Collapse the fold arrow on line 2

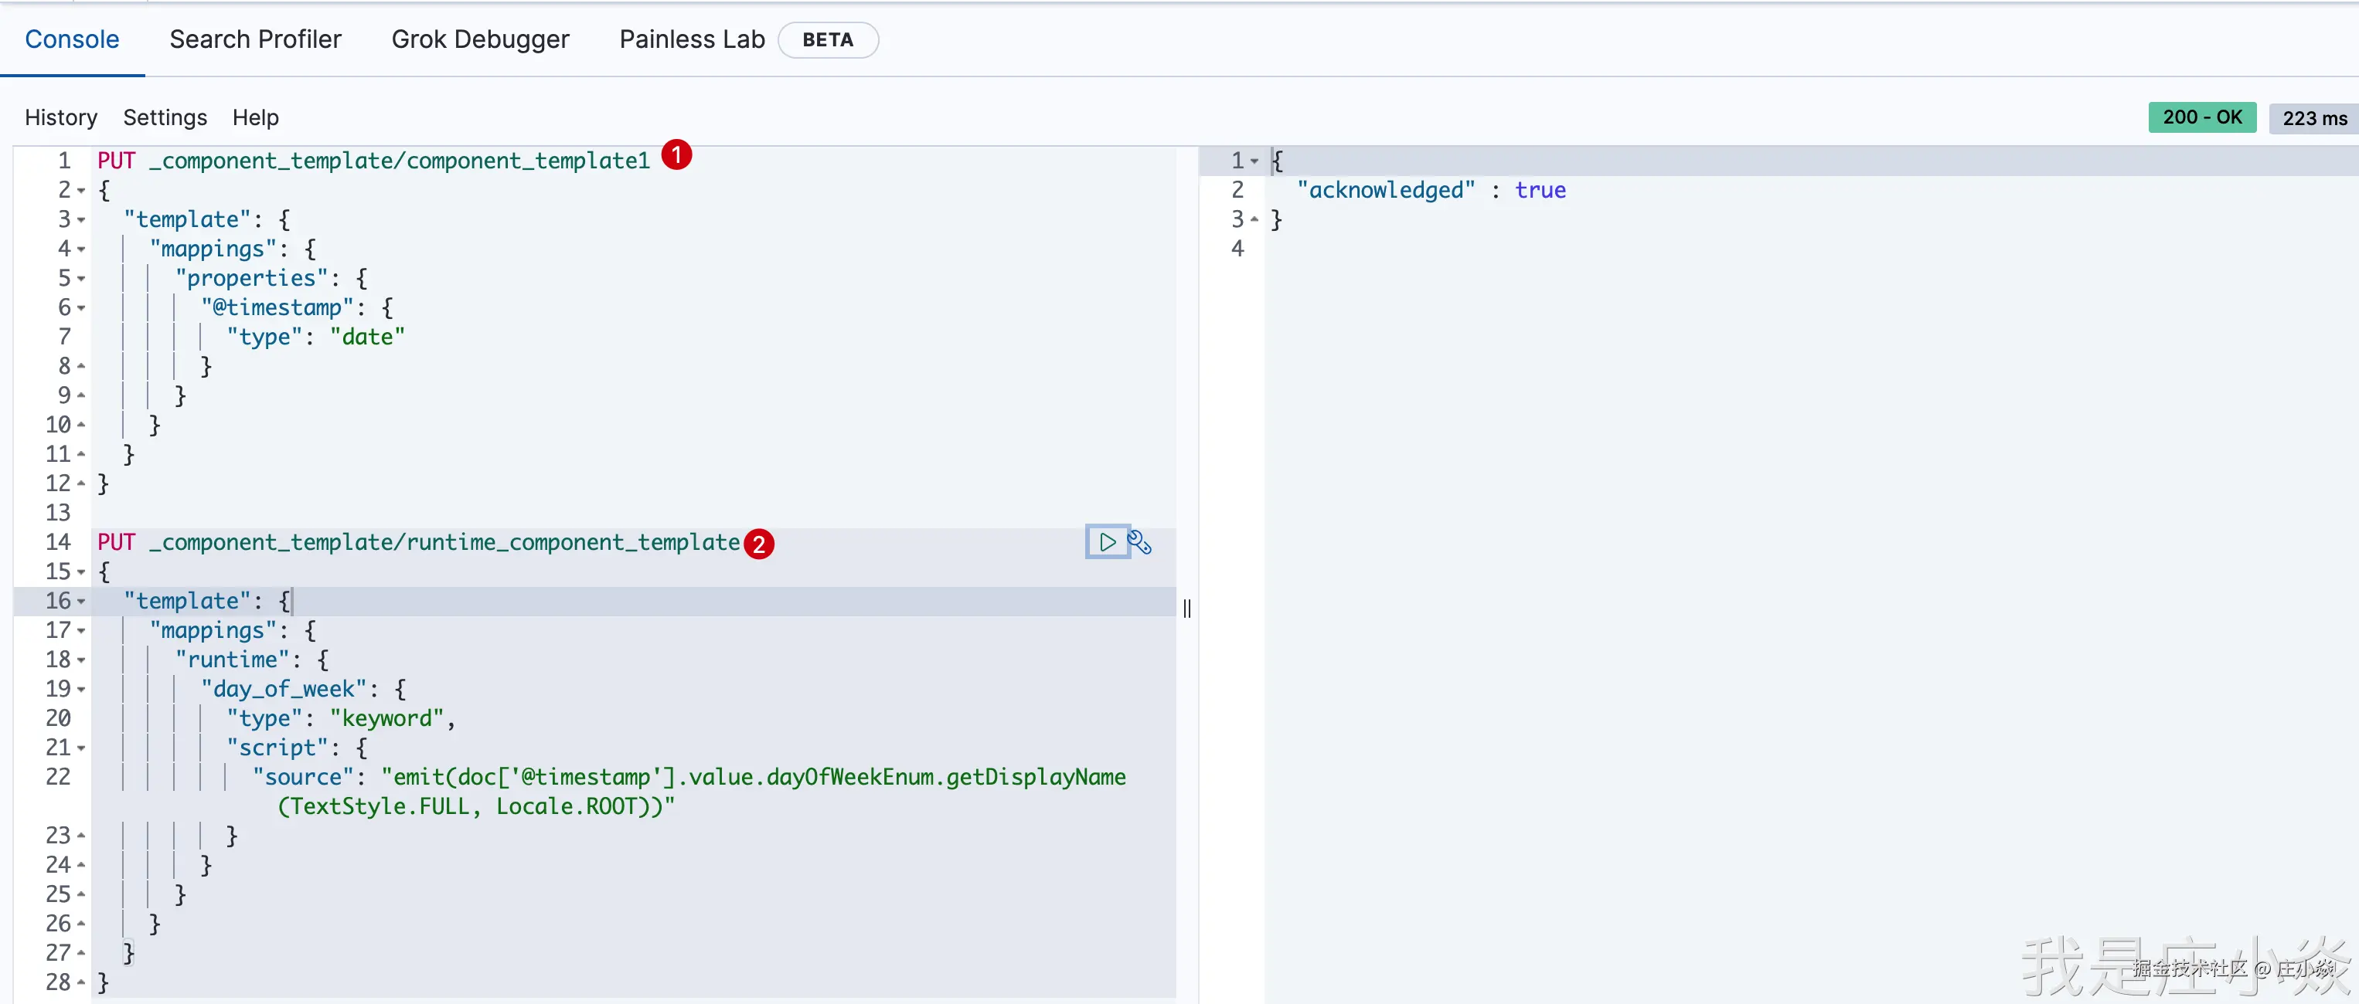tap(81, 190)
